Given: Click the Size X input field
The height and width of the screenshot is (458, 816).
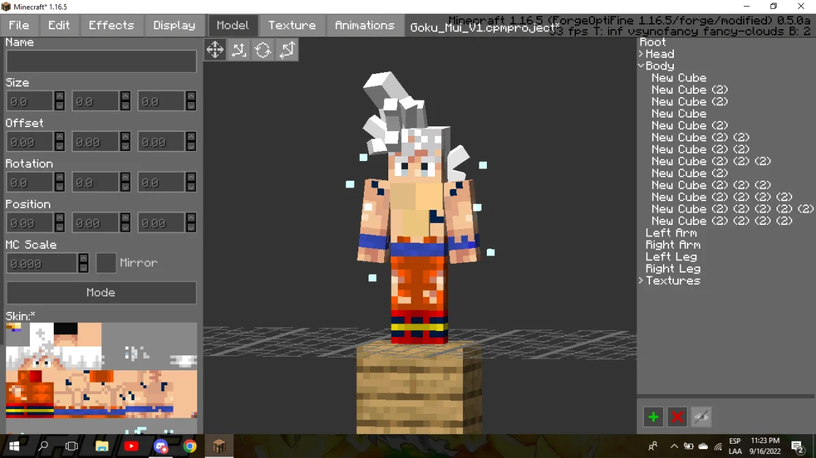Looking at the screenshot, I should (30, 101).
